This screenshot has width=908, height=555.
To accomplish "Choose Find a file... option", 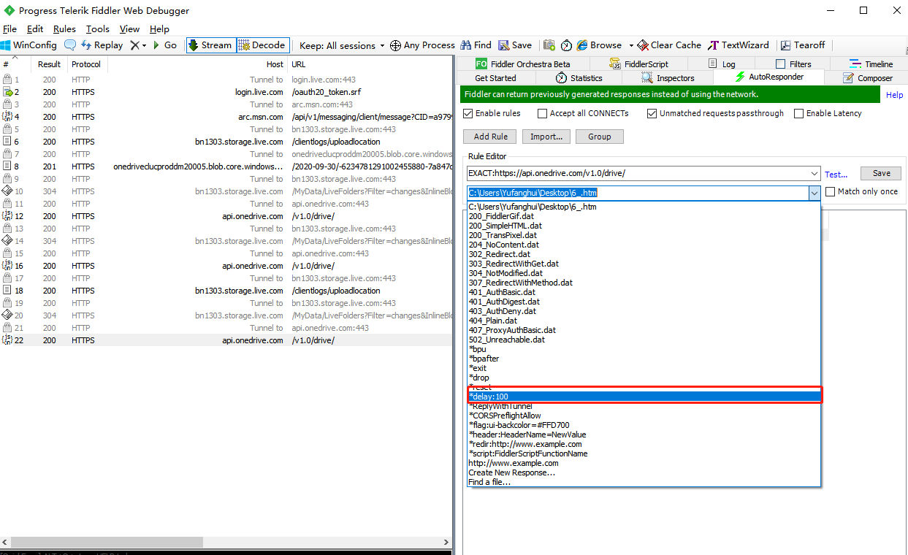I will [x=643, y=482].
